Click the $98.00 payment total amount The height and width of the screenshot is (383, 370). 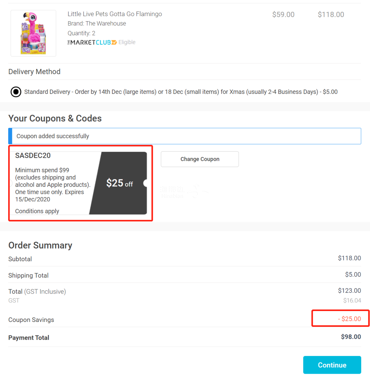[x=351, y=337]
